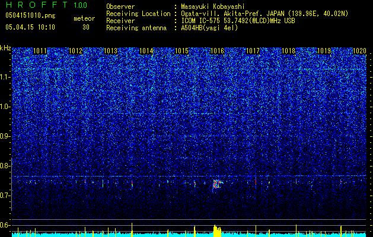This screenshot has width=373, height=237.
Task: Click the 1011 time marker
Action: click(x=40, y=51)
